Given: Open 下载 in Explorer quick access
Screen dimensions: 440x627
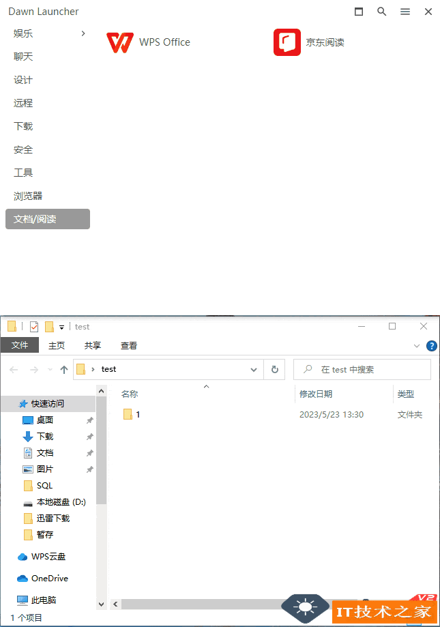Looking at the screenshot, I should point(45,436).
